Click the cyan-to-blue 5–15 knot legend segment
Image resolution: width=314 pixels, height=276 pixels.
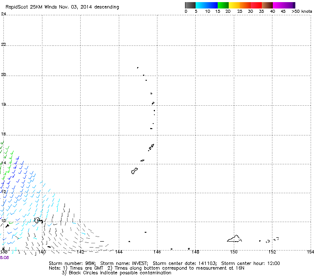tap(207, 5)
